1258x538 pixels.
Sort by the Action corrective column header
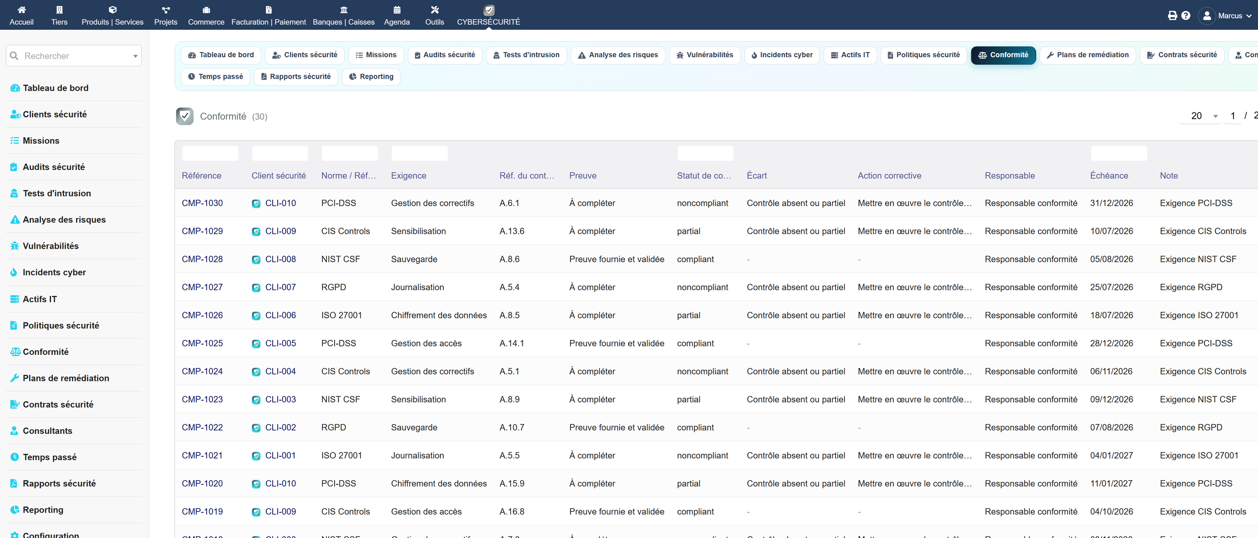[889, 176]
